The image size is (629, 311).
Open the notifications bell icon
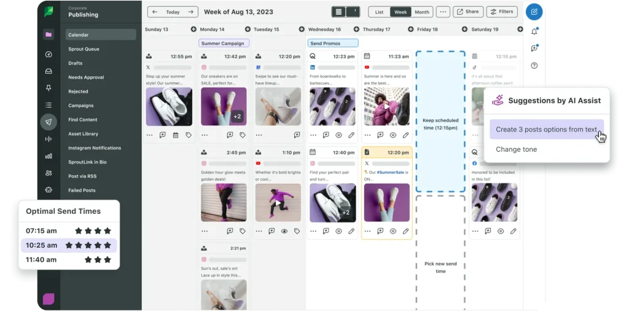[534, 31]
